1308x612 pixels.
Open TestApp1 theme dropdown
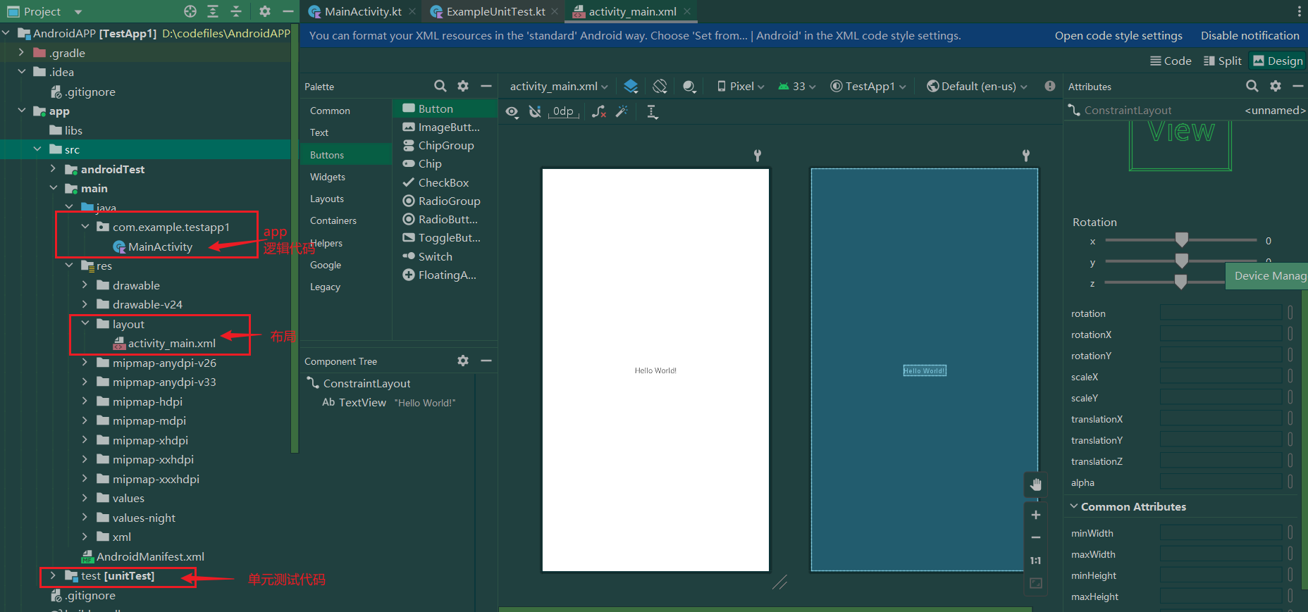[868, 86]
